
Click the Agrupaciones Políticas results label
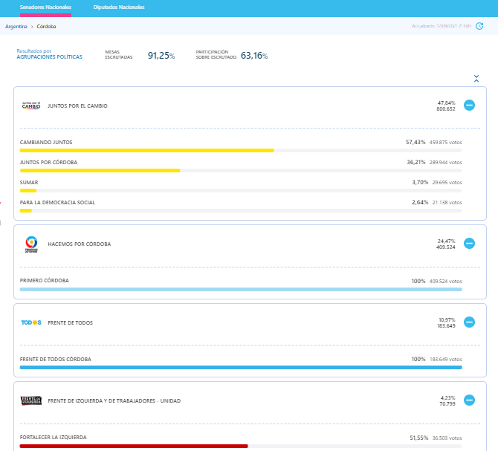(x=49, y=56)
